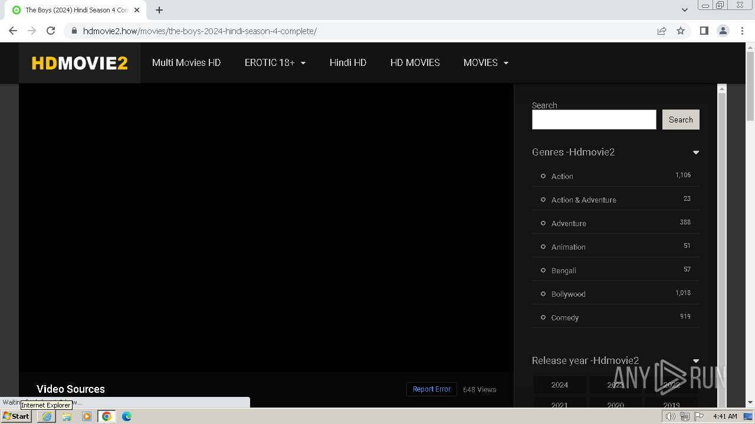
Task: Choose release year 2021
Action: 560,404
